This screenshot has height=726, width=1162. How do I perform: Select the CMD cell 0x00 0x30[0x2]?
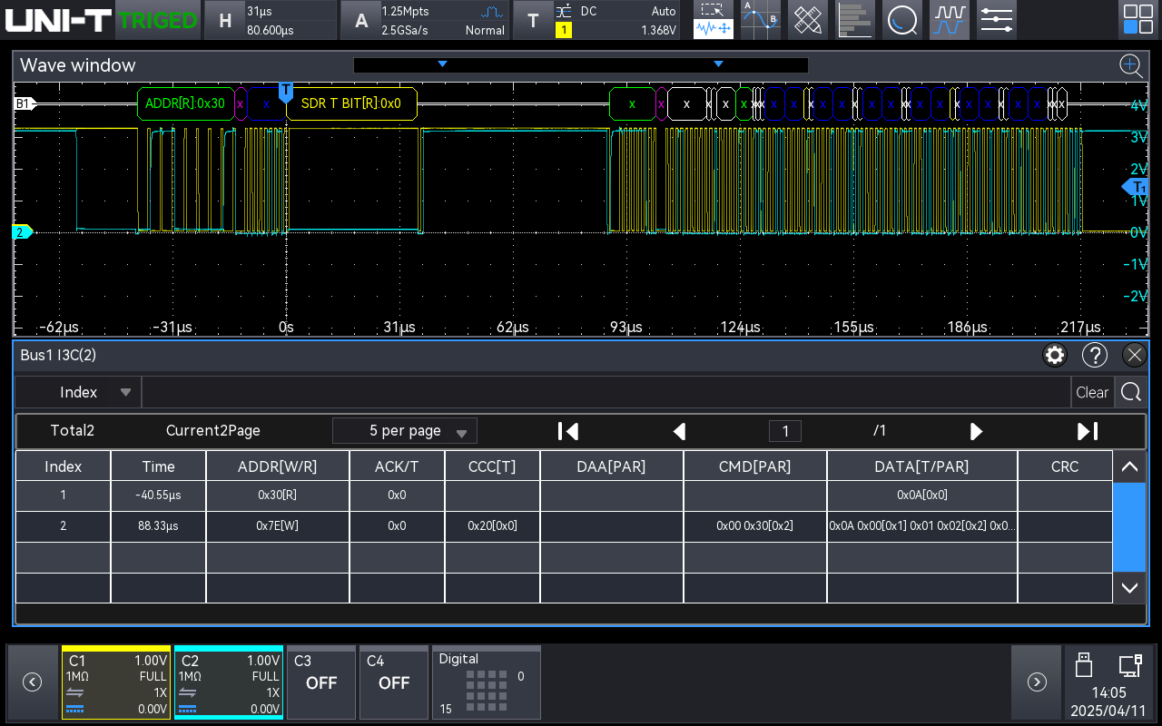pos(755,526)
